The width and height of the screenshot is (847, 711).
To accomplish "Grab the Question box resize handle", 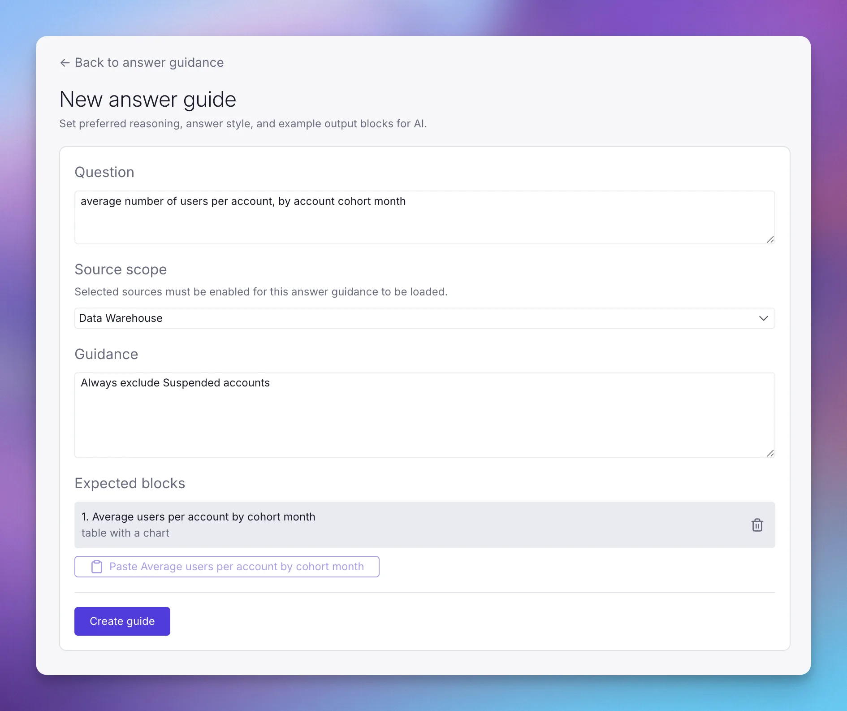I will [770, 239].
